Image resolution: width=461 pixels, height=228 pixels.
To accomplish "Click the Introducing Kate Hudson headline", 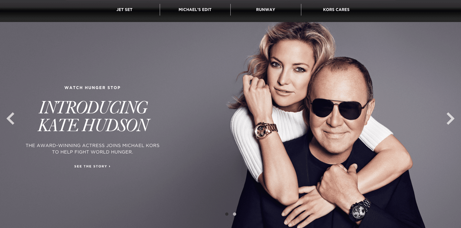I will (x=93, y=116).
